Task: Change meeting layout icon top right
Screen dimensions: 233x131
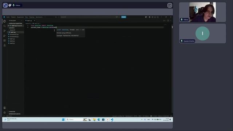Action: click(x=170, y=5)
